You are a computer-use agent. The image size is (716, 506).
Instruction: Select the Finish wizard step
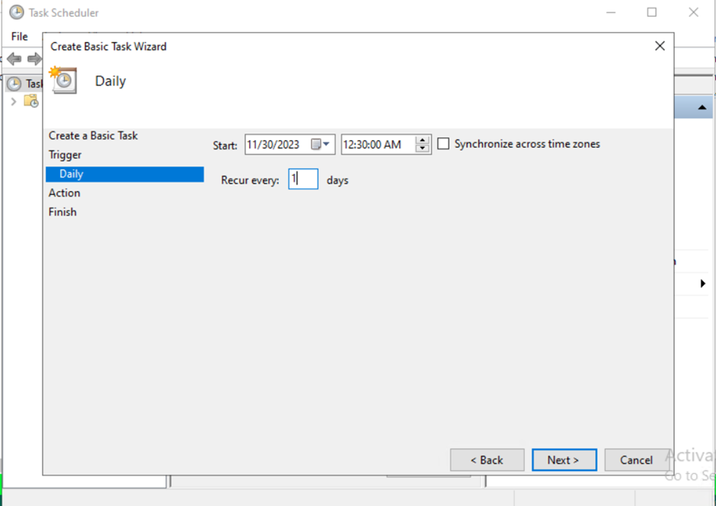[62, 212]
